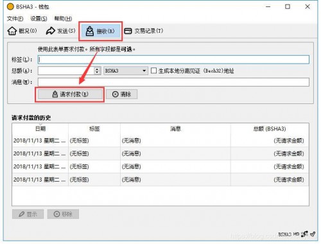The image size is (321, 244).
Task: Click the 显示 button below the history table
Action: 28,214
